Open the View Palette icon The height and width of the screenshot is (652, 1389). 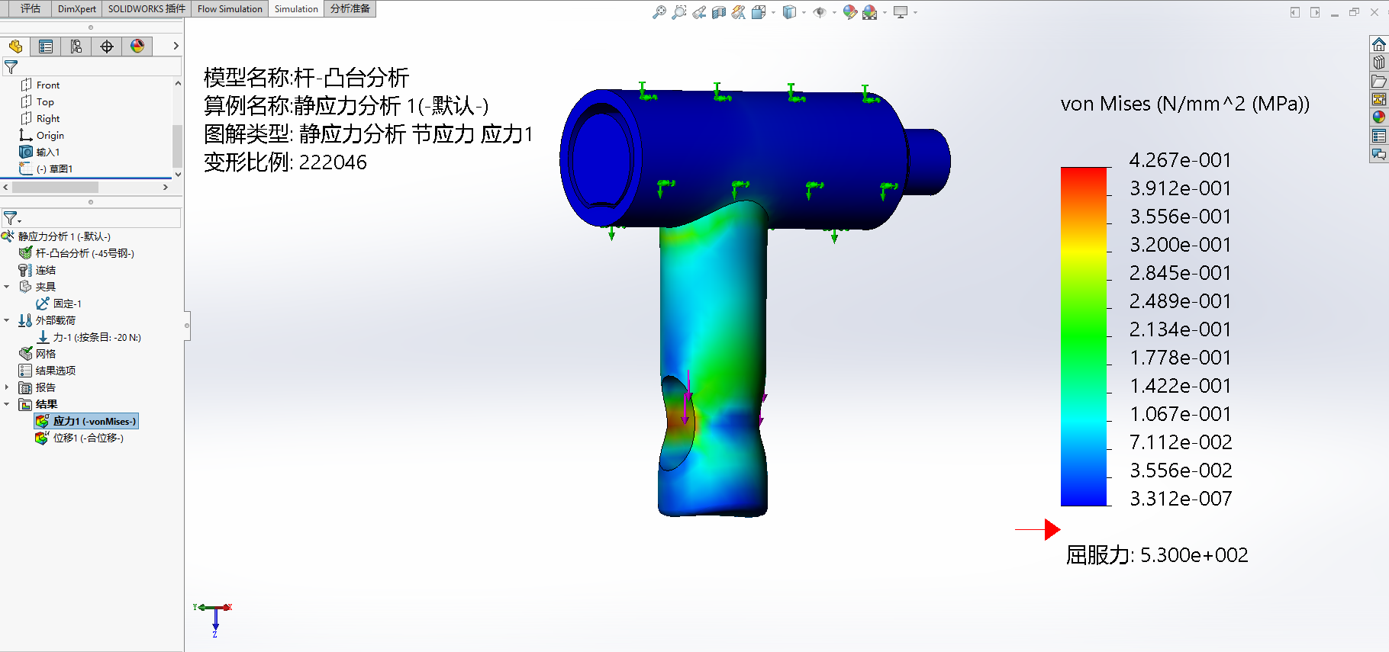coord(1379,99)
